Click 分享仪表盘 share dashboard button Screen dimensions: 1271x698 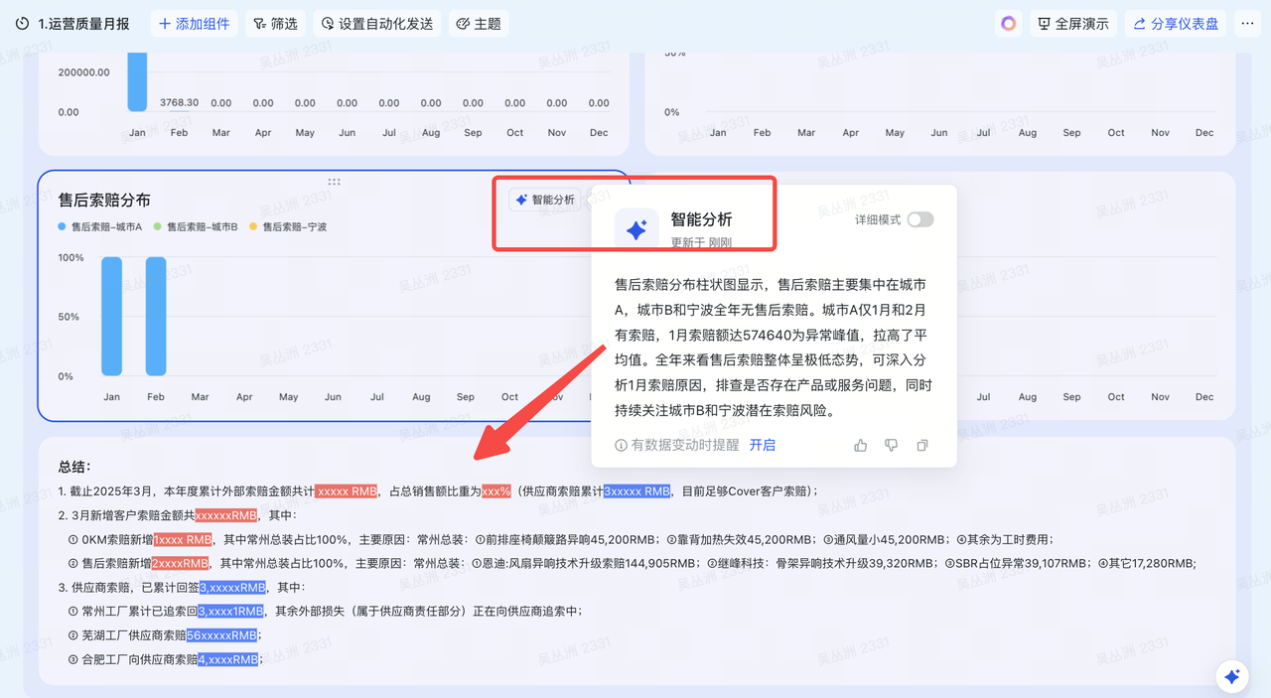(x=1175, y=24)
